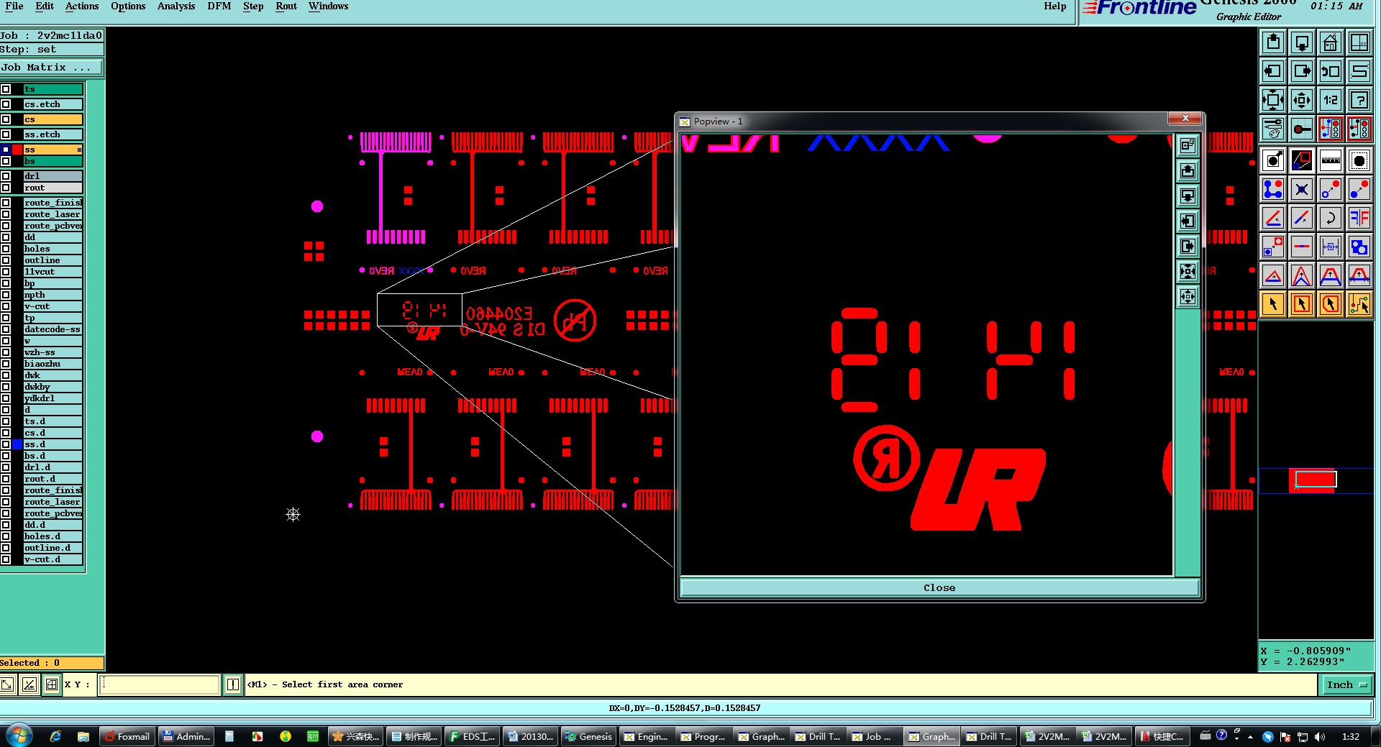Viewport: 1381px width, 747px height.
Task: Click the grid snap icon in bottom bar
Action: (x=52, y=684)
